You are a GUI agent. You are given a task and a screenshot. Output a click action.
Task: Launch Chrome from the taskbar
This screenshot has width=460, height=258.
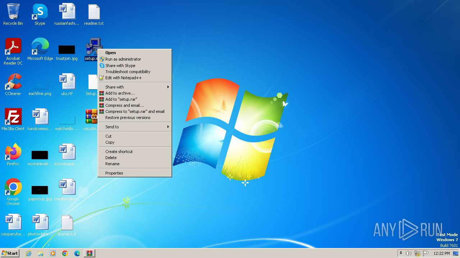point(65,253)
